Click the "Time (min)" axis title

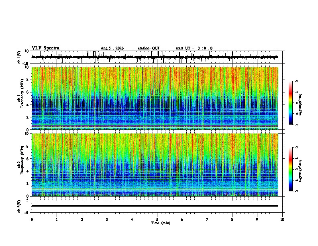[x=161, y=223]
